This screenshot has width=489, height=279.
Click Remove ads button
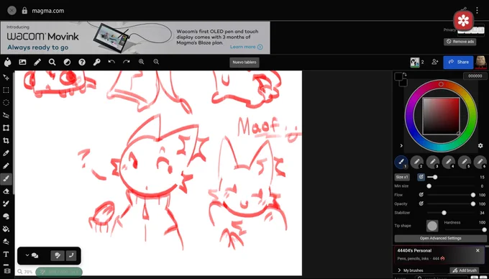point(460,42)
